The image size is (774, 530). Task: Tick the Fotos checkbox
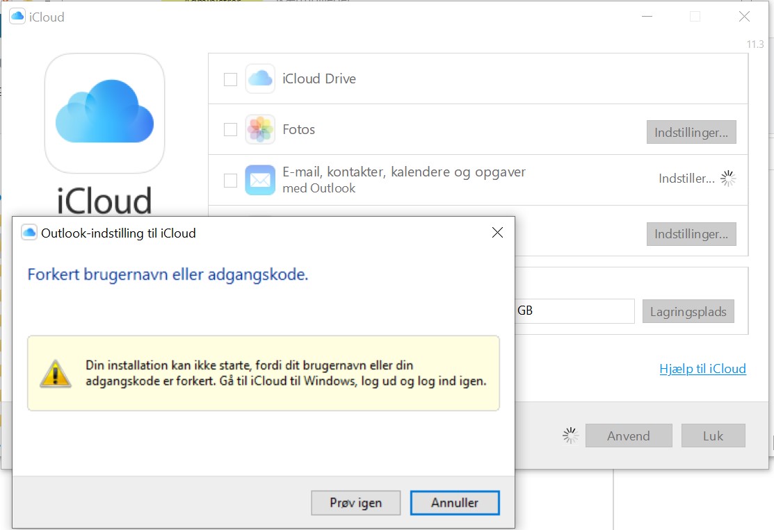[230, 130]
